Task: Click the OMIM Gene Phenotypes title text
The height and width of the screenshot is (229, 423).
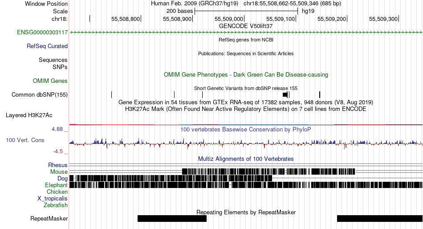Action: tap(246, 74)
